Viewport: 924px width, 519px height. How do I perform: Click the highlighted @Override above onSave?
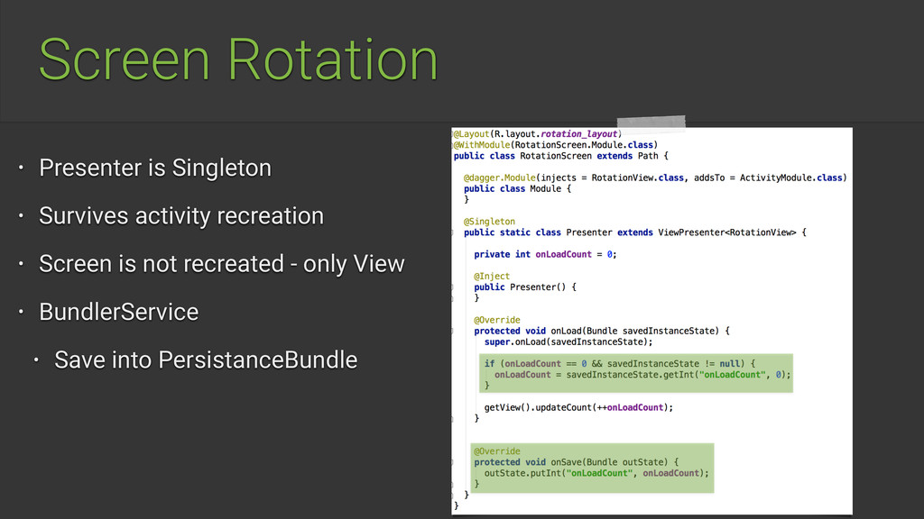(497, 451)
